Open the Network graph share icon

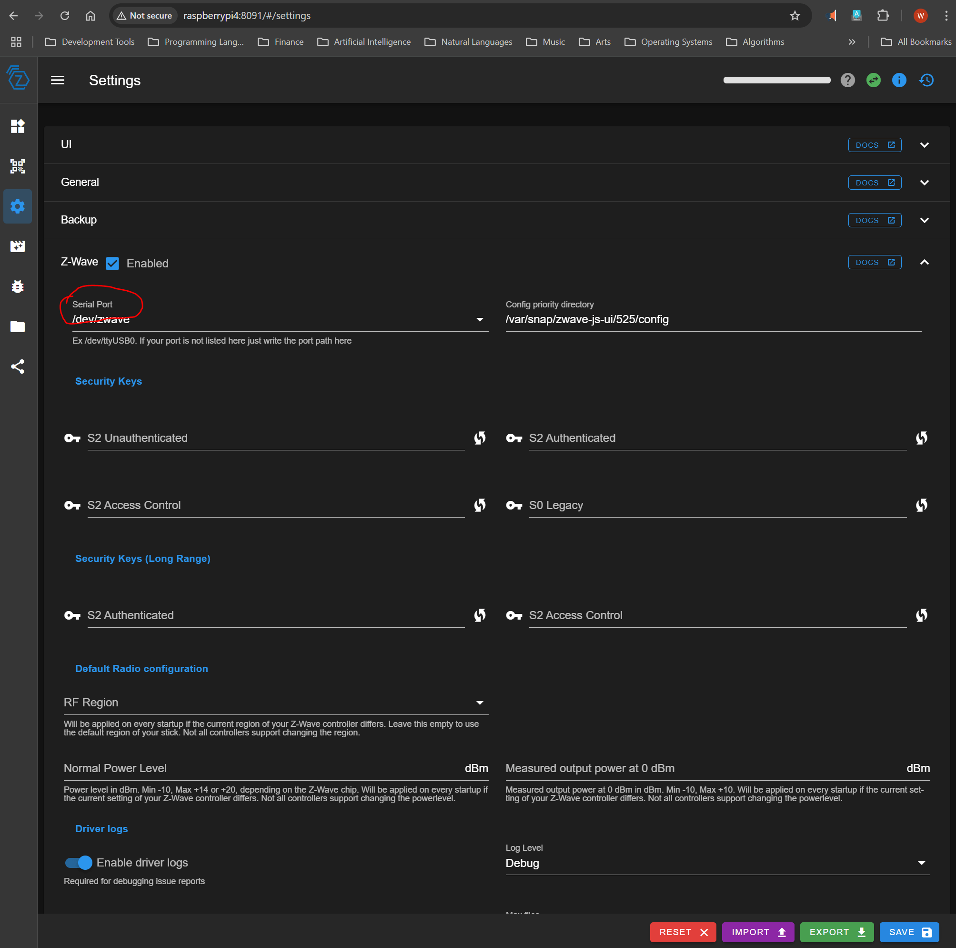tap(18, 367)
